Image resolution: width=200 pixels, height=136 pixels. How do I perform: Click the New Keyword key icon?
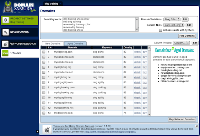coord(5,32)
